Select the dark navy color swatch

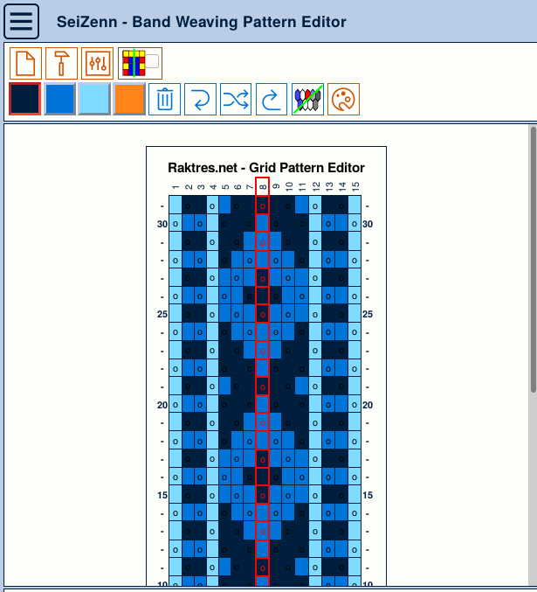click(x=25, y=99)
